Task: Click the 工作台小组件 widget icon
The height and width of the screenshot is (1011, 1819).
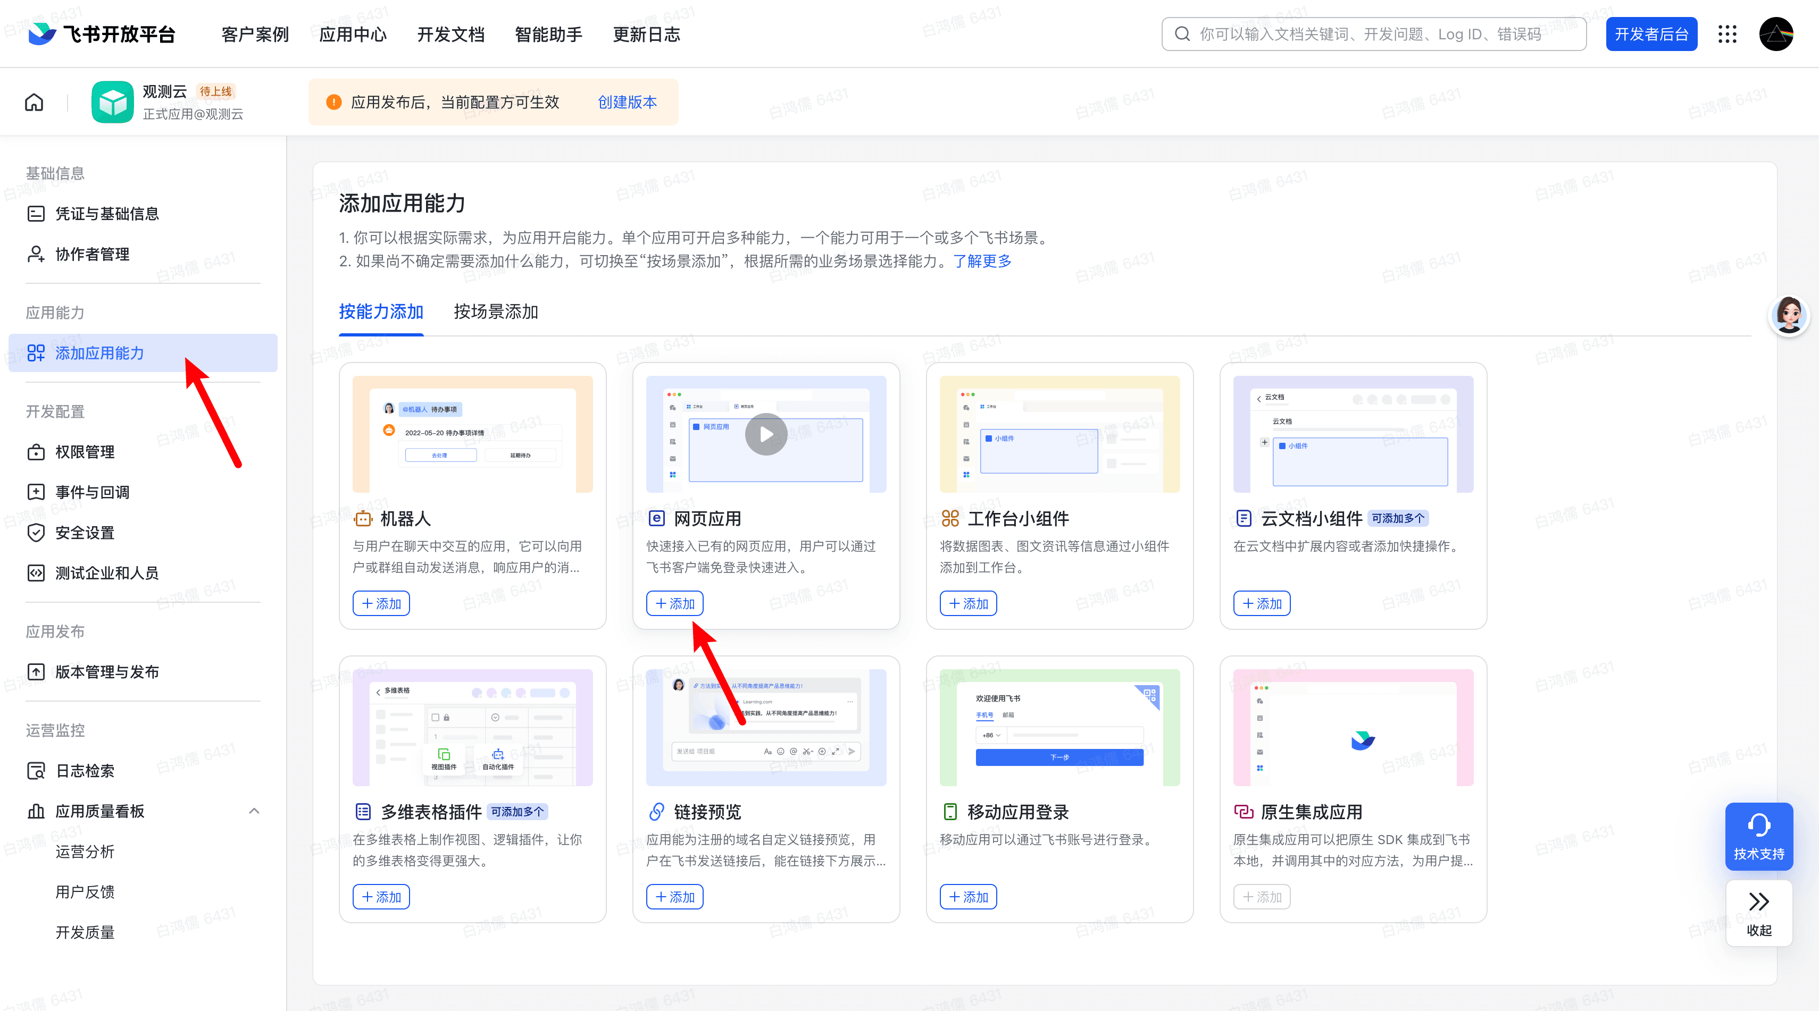Action: (950, 519)
